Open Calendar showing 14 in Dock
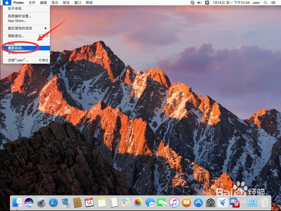Viewport: 281px width, 211px height. (x=89, y=203)
